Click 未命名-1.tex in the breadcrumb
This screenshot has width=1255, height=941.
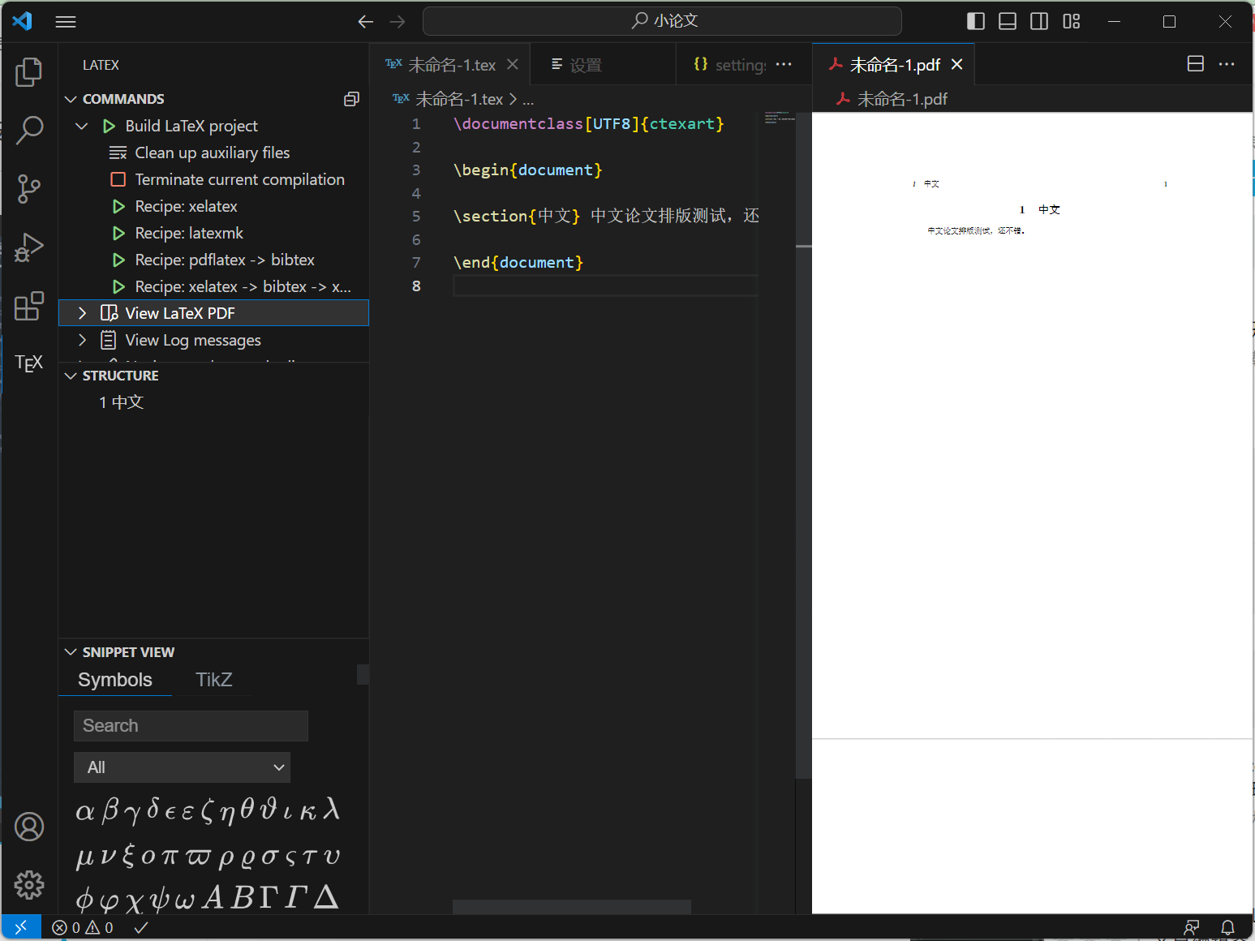(459, 99)
